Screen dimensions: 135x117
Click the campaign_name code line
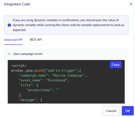click(52, 75)
